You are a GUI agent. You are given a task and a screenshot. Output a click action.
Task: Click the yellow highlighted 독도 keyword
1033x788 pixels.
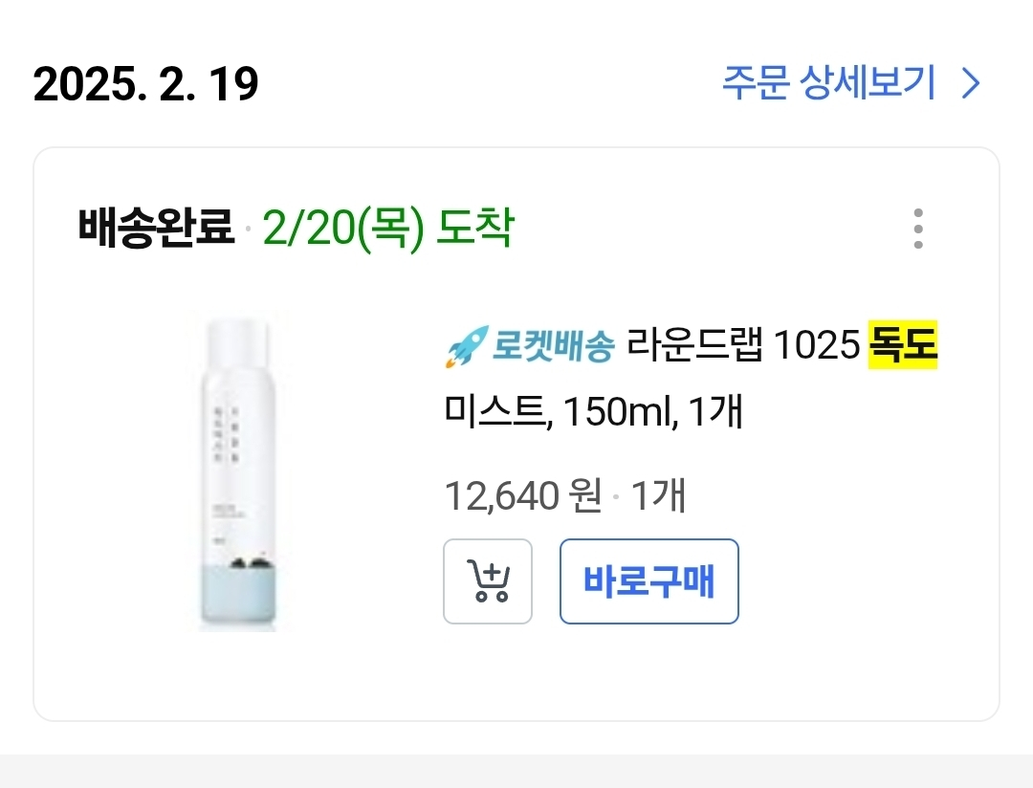(x=902, y=346)
